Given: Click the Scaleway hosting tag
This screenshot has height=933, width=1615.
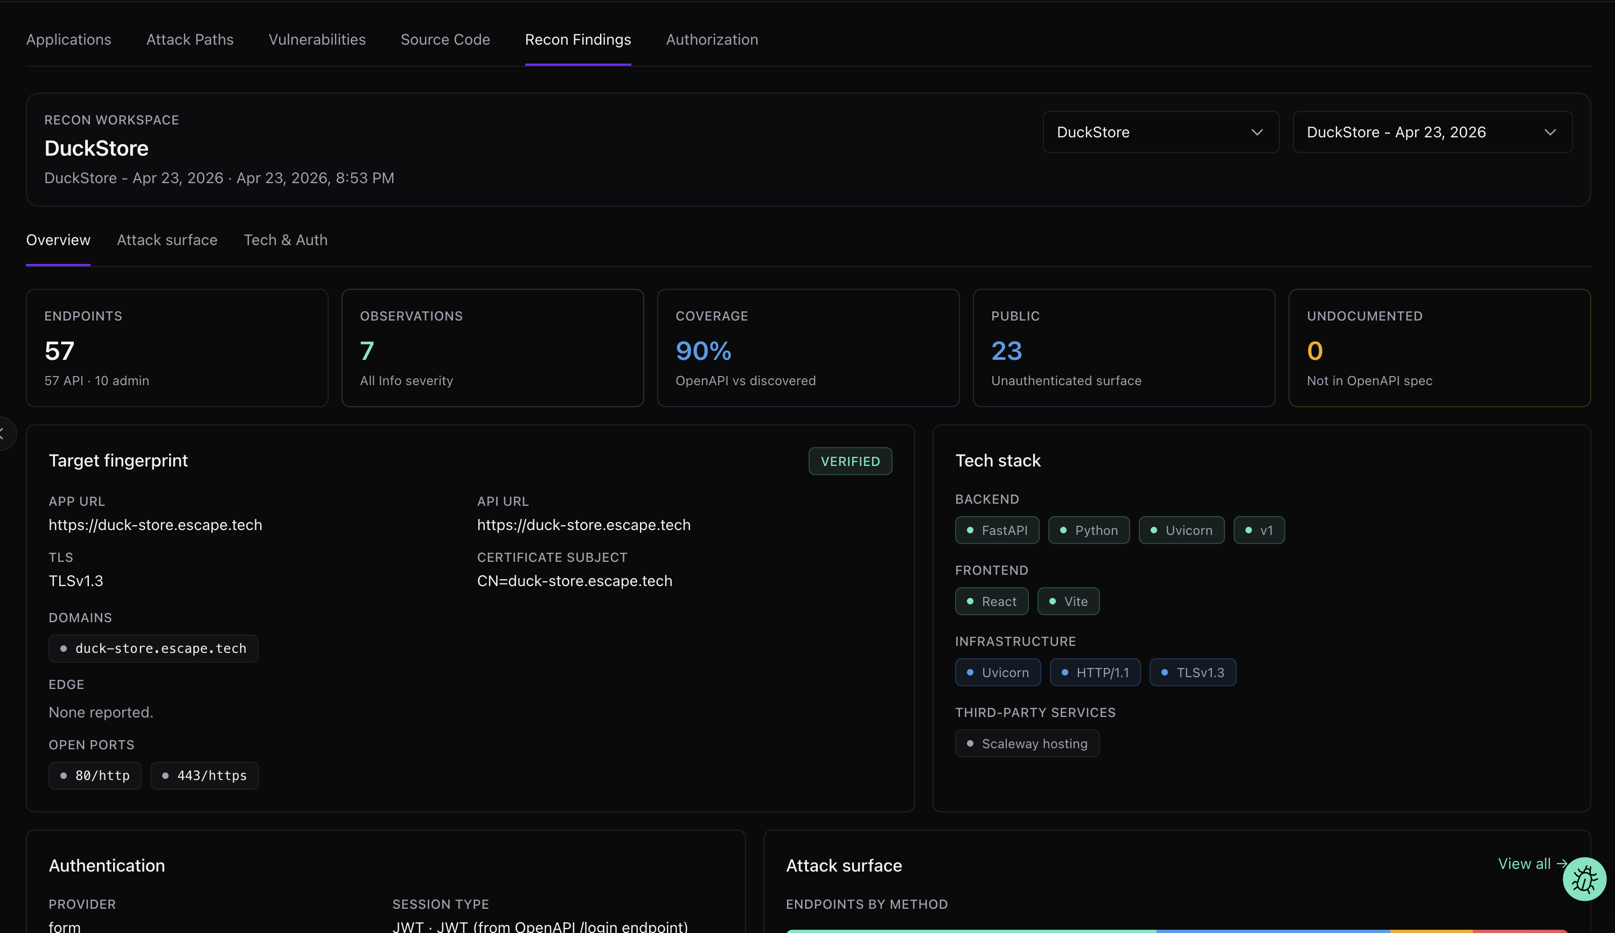Looking at the screenshot, I should (x=1027, y=744).
